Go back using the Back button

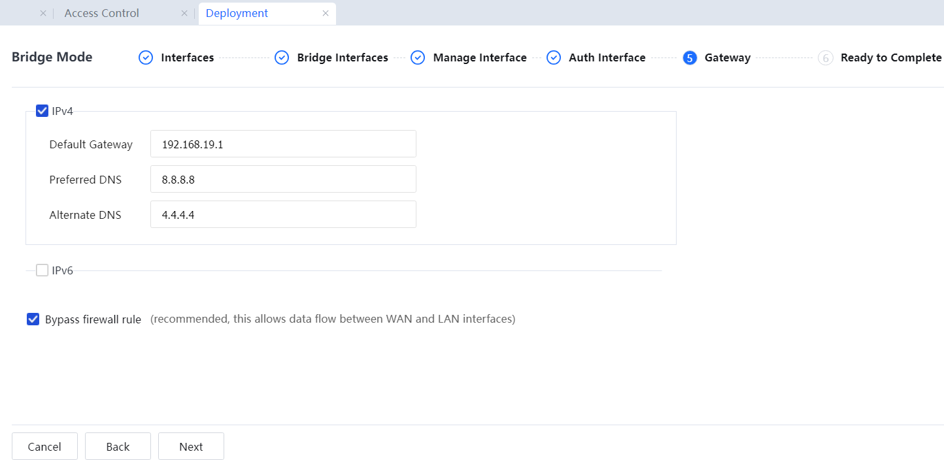[118, 446]
